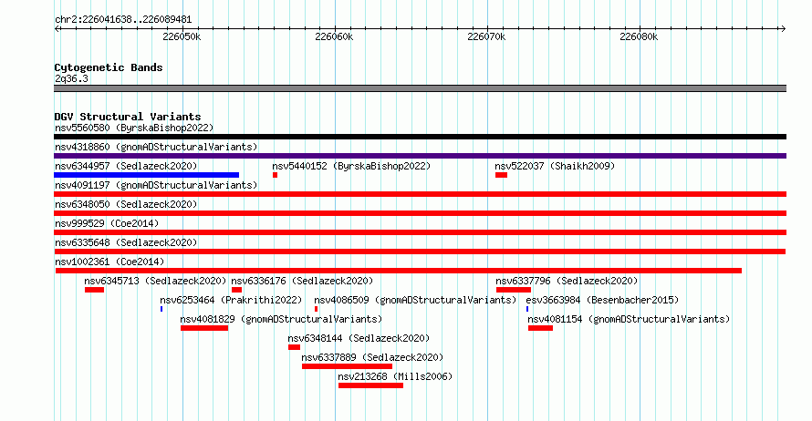Click chr2:226041638..226089481 region label
The width and height of the screenshot is (812, 421).
[x=123, y=20]
